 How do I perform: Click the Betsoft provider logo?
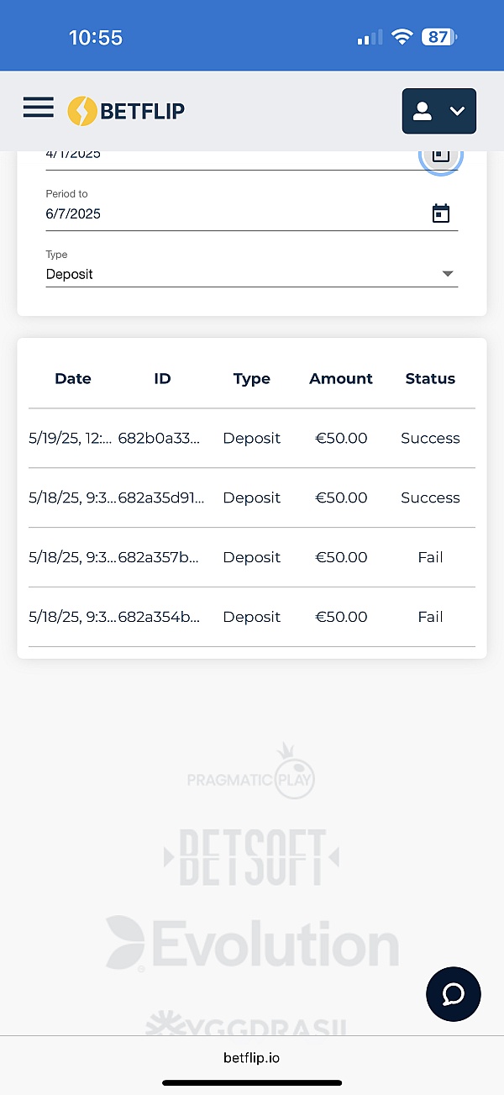point(251,857)
